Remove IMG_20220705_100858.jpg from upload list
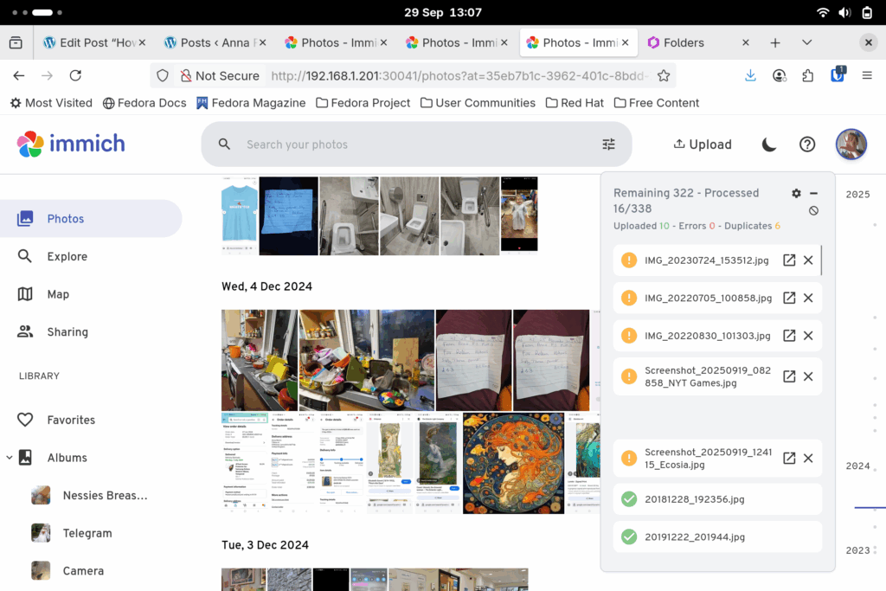 coord(808,298)
